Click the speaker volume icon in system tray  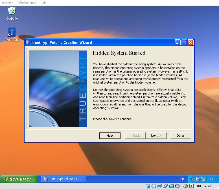click(193, 179)
